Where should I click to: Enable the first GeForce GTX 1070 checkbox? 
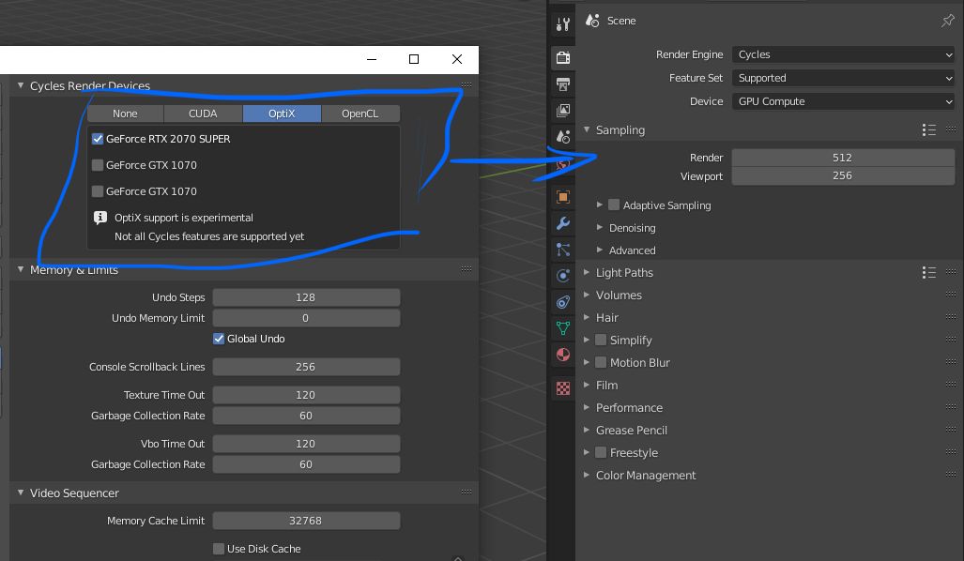coord(97,165)
